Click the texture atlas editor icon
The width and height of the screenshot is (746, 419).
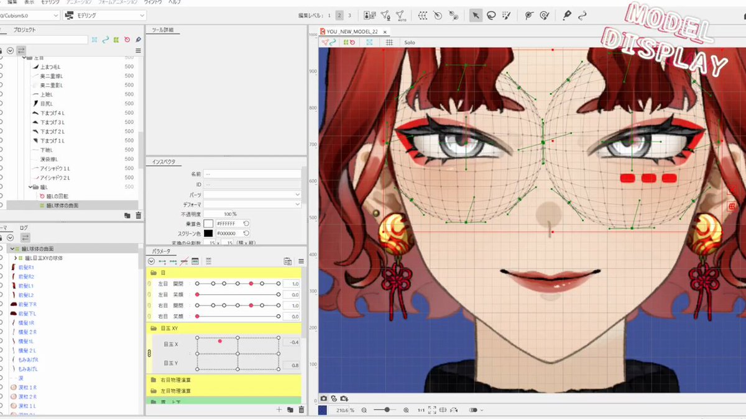click(369, 15)
